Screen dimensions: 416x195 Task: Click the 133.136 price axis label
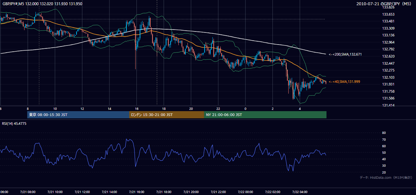coord(388,35)
